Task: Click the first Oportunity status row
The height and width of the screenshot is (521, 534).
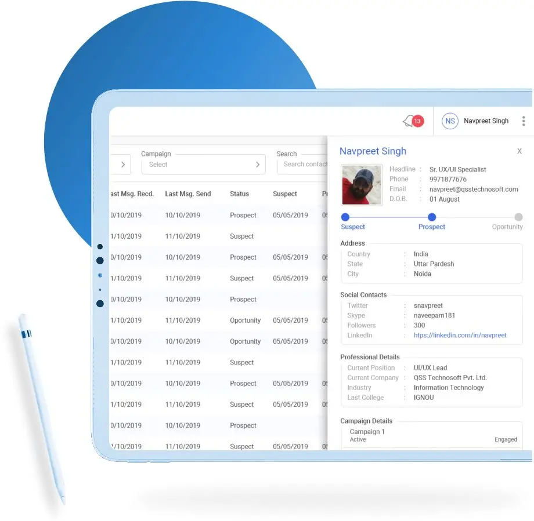Action: (x=245, y=320)
